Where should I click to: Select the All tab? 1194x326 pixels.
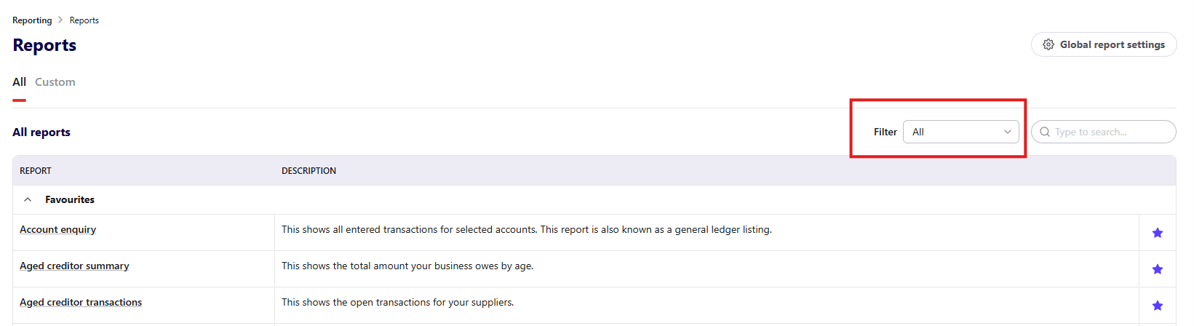tap(19, 82)
